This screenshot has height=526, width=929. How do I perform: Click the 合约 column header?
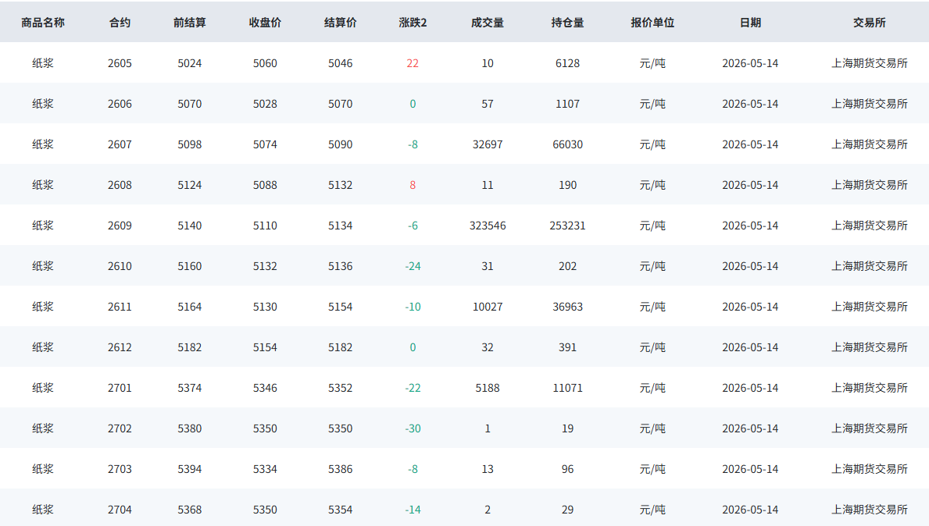[x=120, y=23]
